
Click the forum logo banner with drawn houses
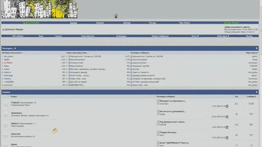click(x=40, y=9)
